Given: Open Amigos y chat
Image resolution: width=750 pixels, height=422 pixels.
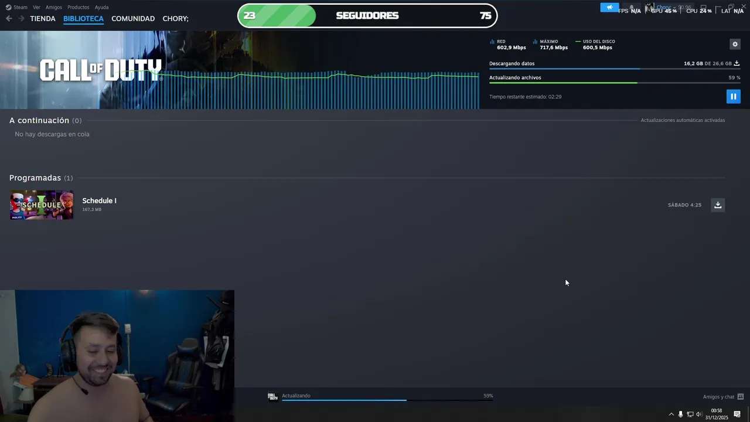Looking at the screenshot, I should 718,397.
